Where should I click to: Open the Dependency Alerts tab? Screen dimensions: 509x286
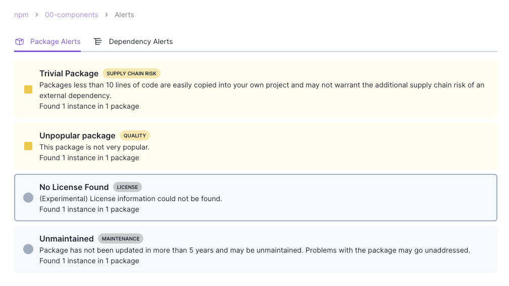click(x=140, y=42)
